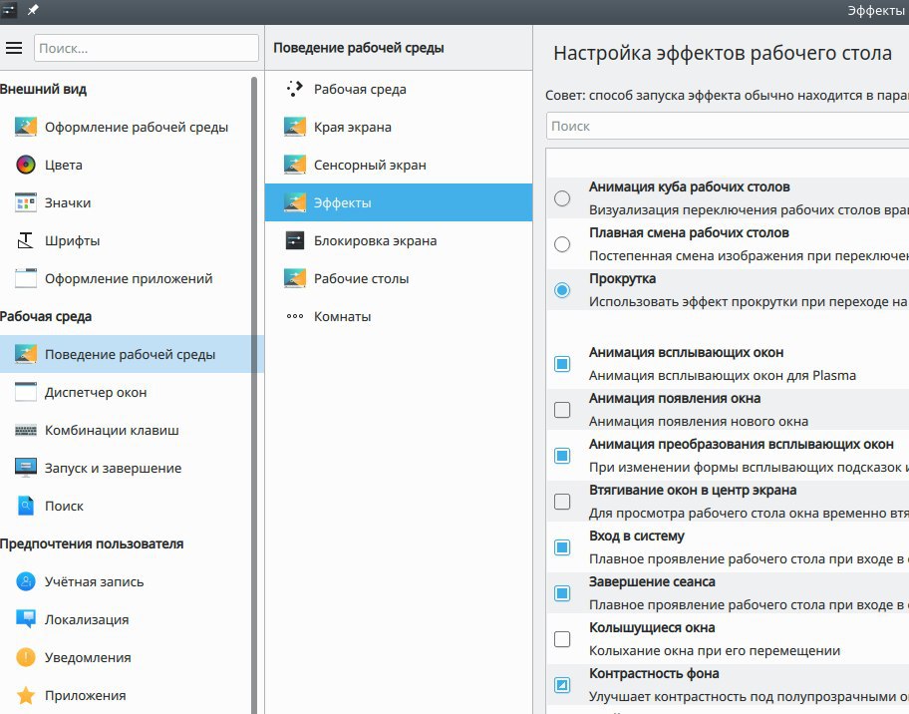The width and height of the screenshot is (909, 714).
Task: Select Диспетчер окон in the sidebar
Action: pos(127,392)
